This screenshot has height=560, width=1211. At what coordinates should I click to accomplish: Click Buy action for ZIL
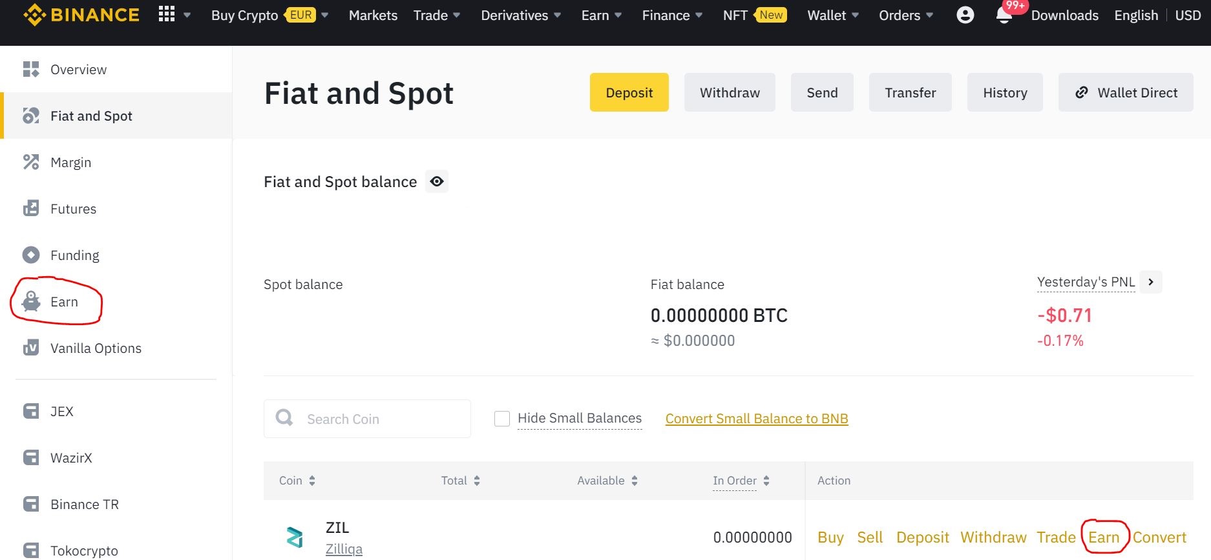(x=830, y=537)
